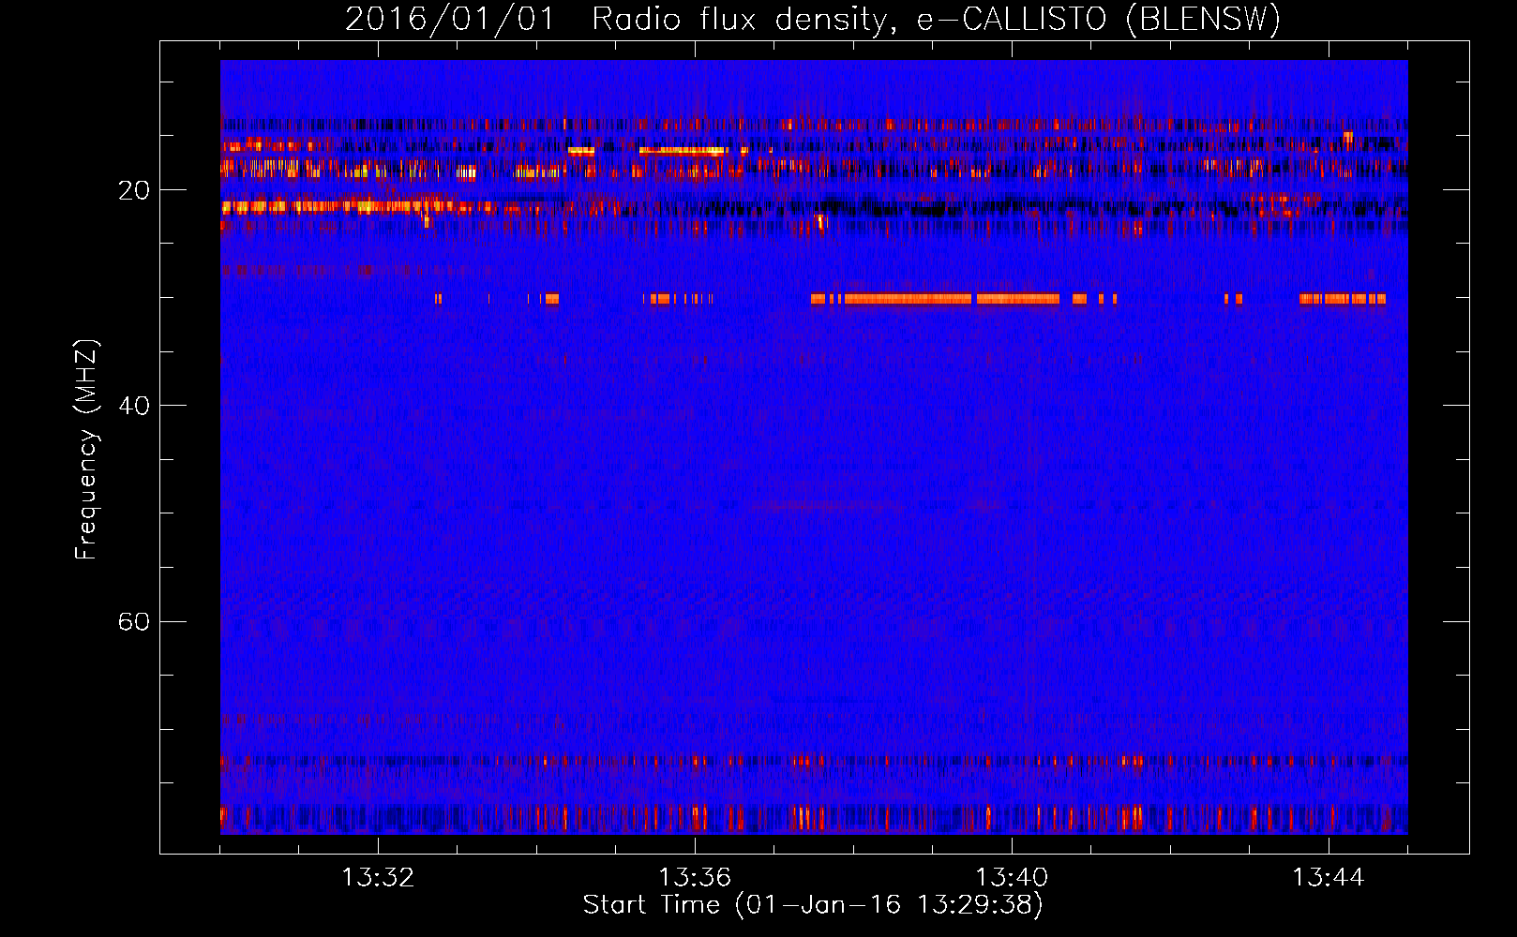Click the Start Time axis caption
This screenshot has height=937, width=1517.
(x=813, y=904)
